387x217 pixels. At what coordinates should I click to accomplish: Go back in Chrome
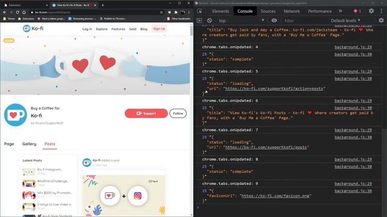[5, 12]
